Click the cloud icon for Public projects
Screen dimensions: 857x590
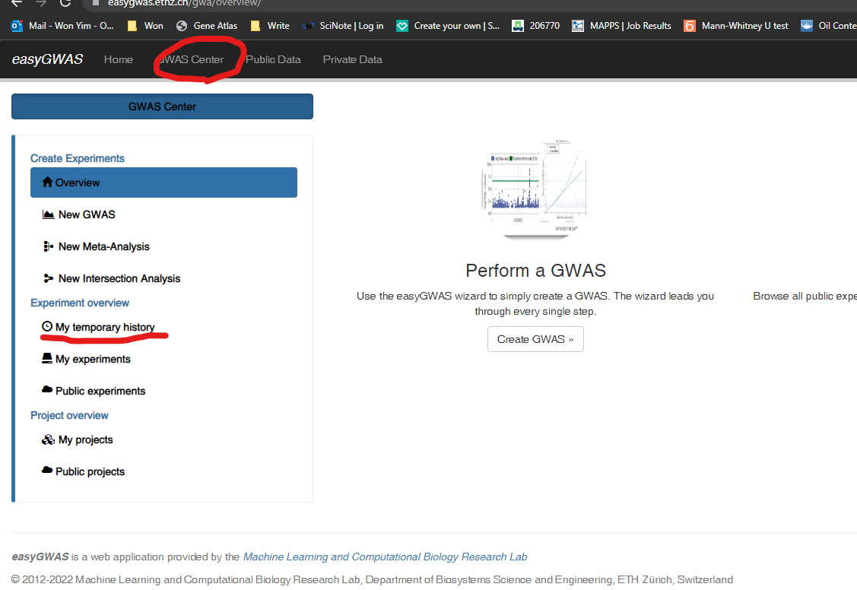47,471
